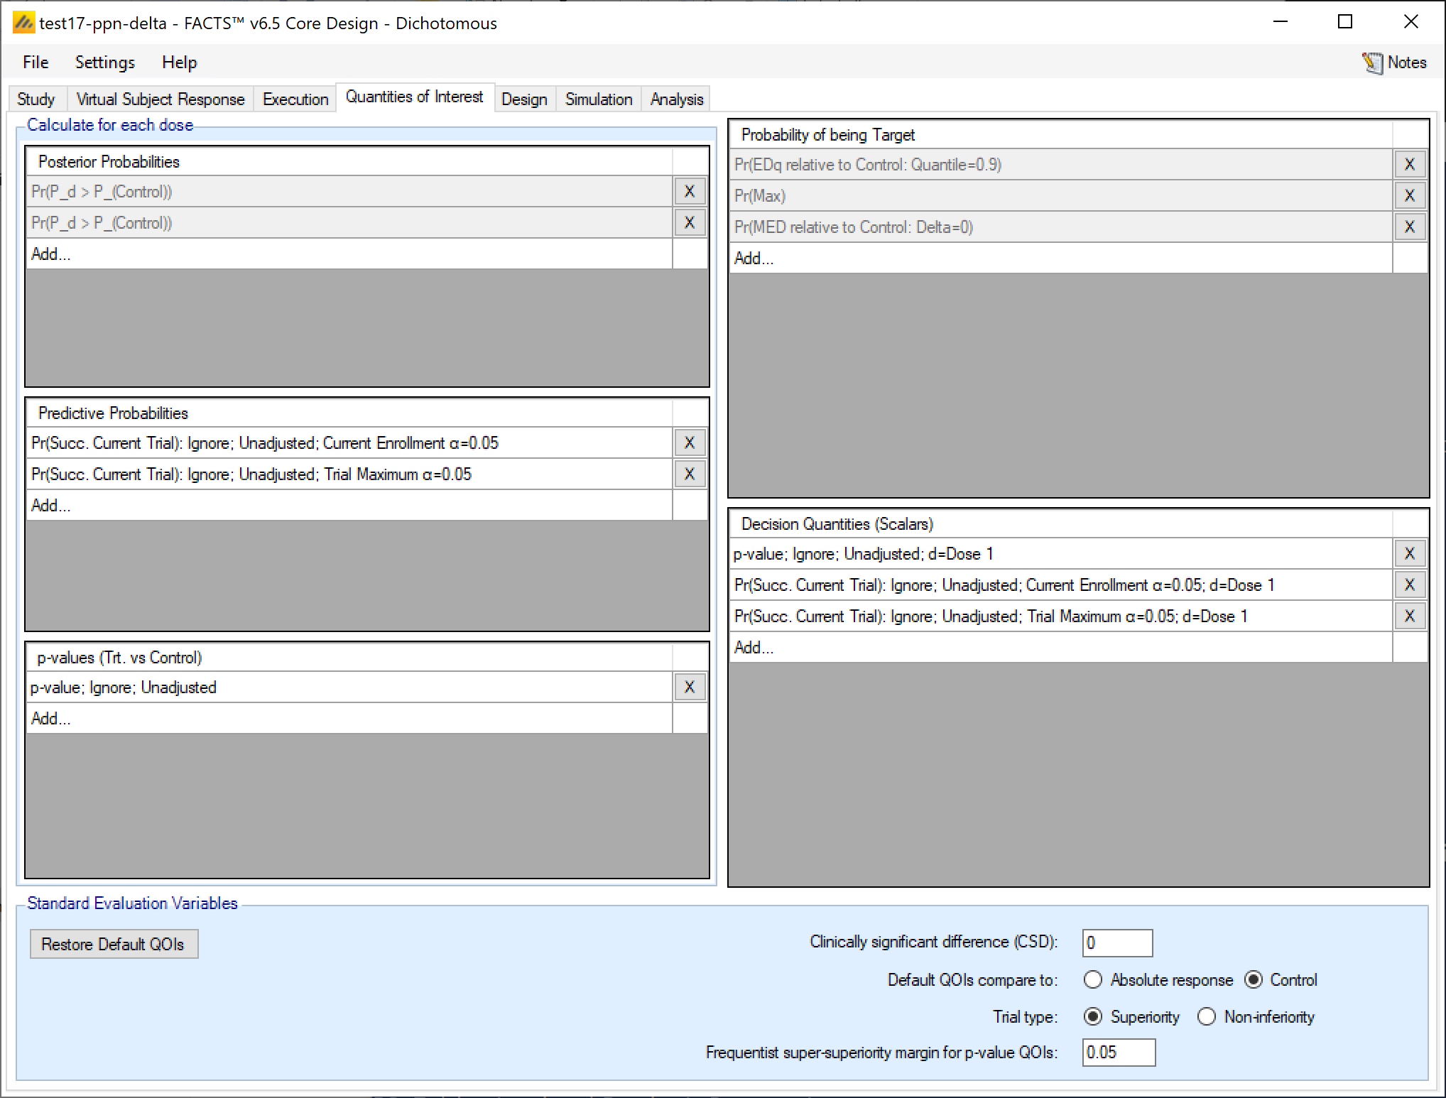
Task: Open the Virtual Subject Response tab
Action: tap(160, 99)
